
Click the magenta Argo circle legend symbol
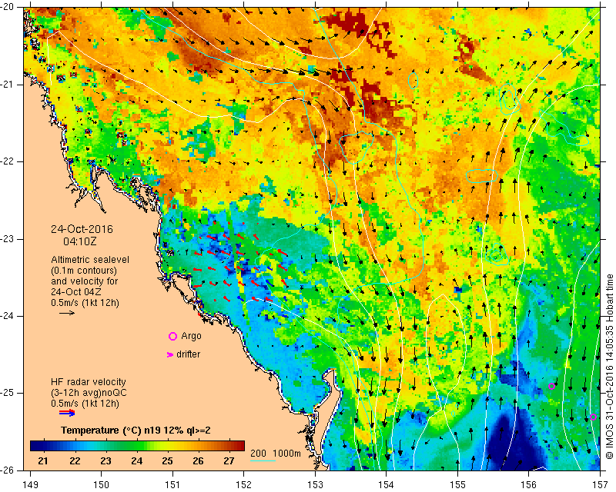(172, 336)
